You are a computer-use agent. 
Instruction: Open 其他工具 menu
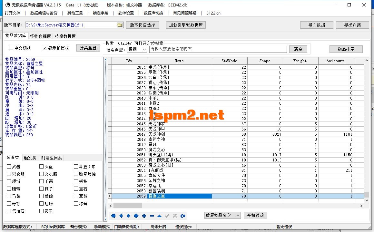[75, 13]
